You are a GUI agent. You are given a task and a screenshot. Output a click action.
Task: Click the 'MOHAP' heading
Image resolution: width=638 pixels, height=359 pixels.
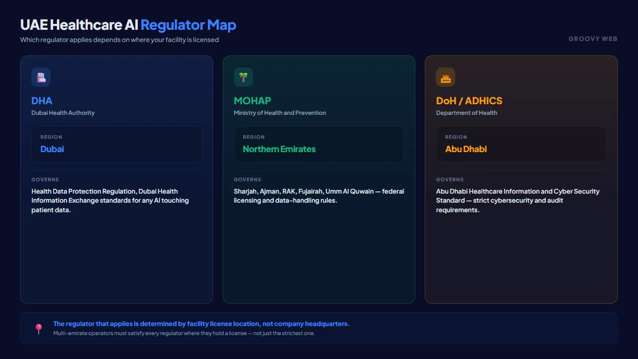pos(253,101)
